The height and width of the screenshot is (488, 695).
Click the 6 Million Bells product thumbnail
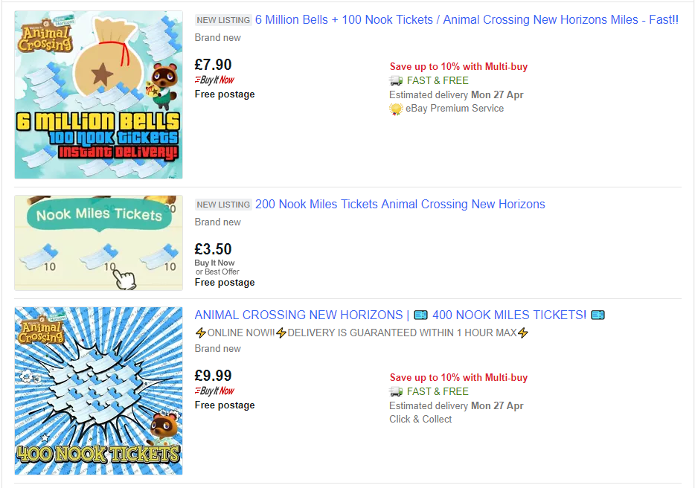click(x=98, y=94)
